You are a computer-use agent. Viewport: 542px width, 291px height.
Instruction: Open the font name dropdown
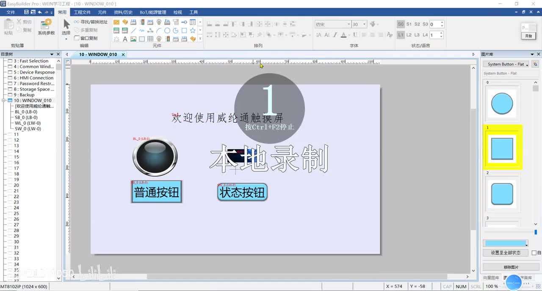pyautogui.click(x=348, y=25)
